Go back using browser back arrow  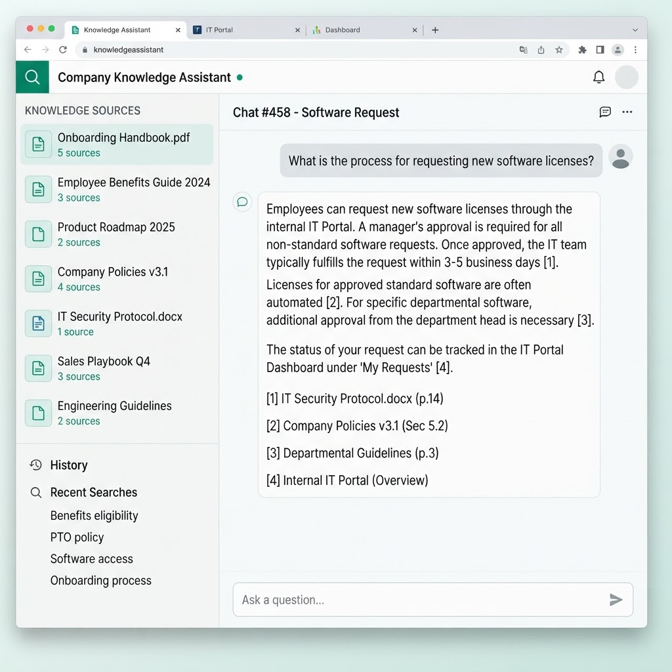(28, 50)
